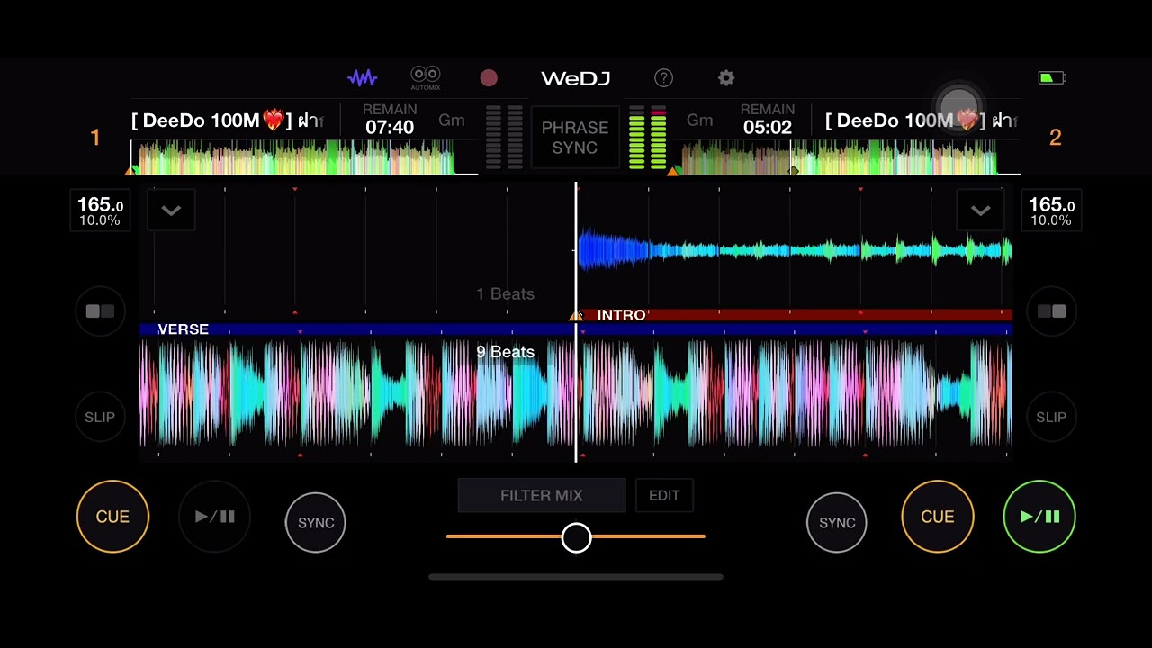Hit the CUE button on deck 2
The height and width of the screenshot is (648, 1152).
tap(938, 517)
